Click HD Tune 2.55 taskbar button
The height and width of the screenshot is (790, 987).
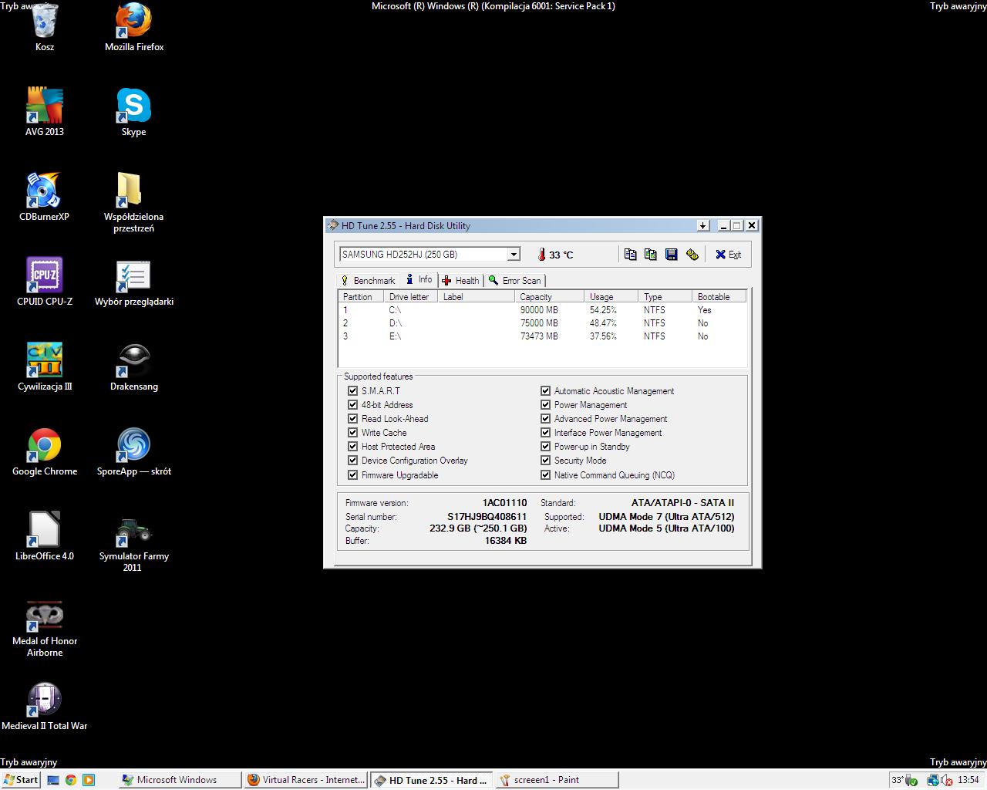[432, 780]
